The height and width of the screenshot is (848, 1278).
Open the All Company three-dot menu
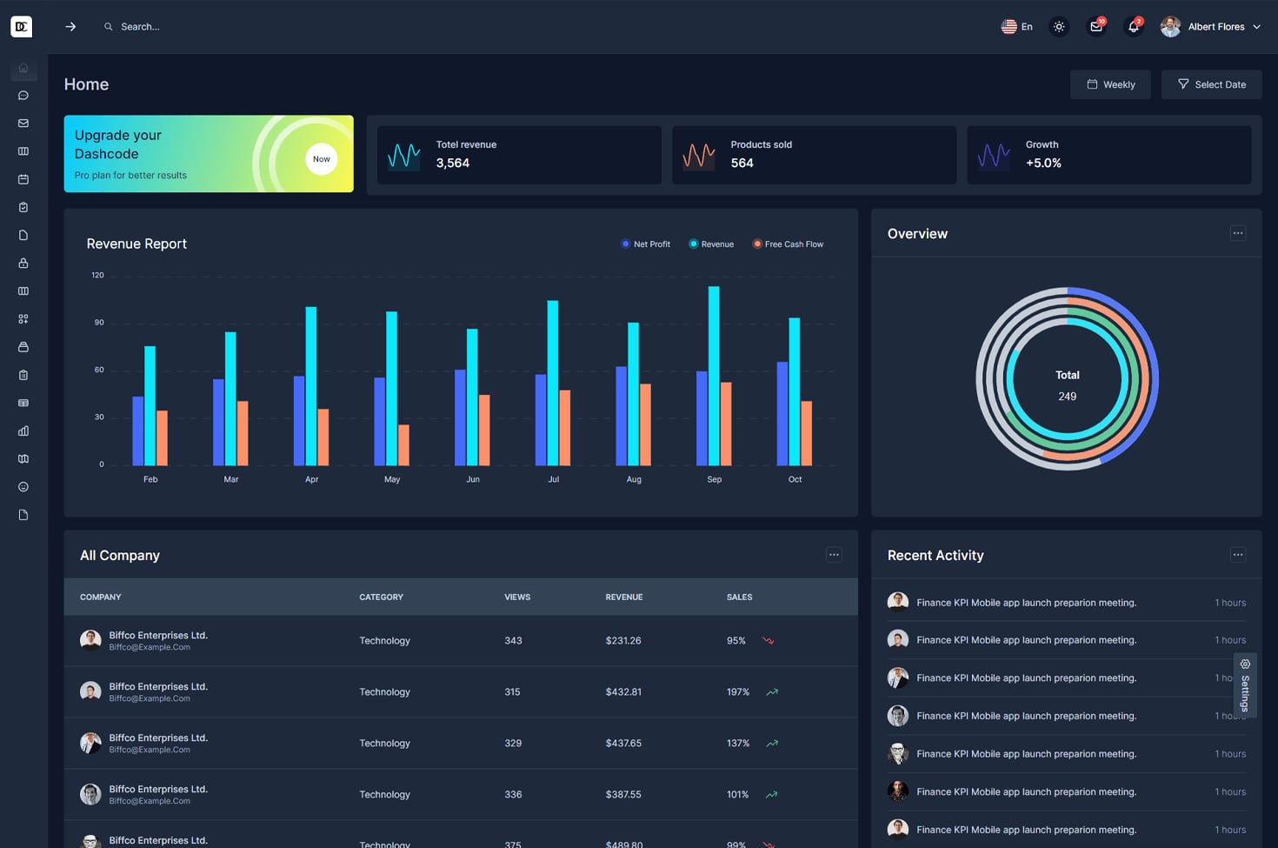tap(834, 555)
